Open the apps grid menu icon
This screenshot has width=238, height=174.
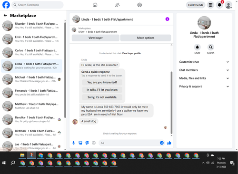[210, 5]
